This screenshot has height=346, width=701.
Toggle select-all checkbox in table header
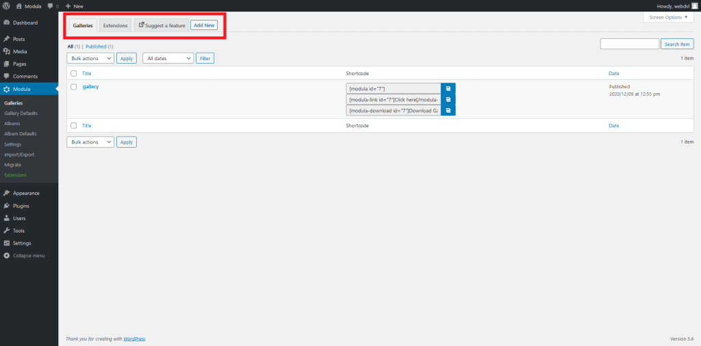(73, 73)
